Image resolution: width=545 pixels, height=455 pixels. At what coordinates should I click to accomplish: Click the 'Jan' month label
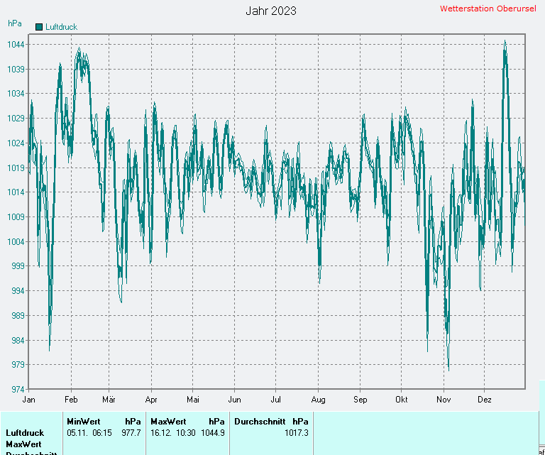(x=28, y=400)
